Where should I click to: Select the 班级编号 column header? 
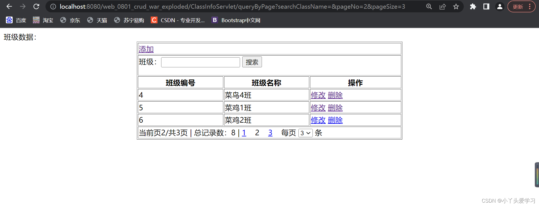[180, 83]
